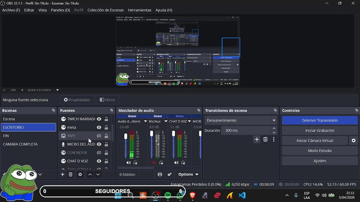This screenshot has height=202, width=360.
Task: Toggle monitoring headphones icon for CHAT D VOZ
Action: (x=183, y=163)
